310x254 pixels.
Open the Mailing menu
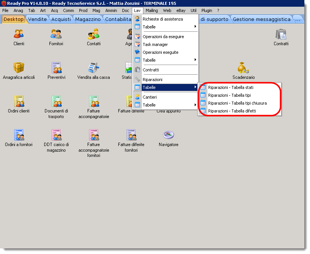tap(152, 10)
